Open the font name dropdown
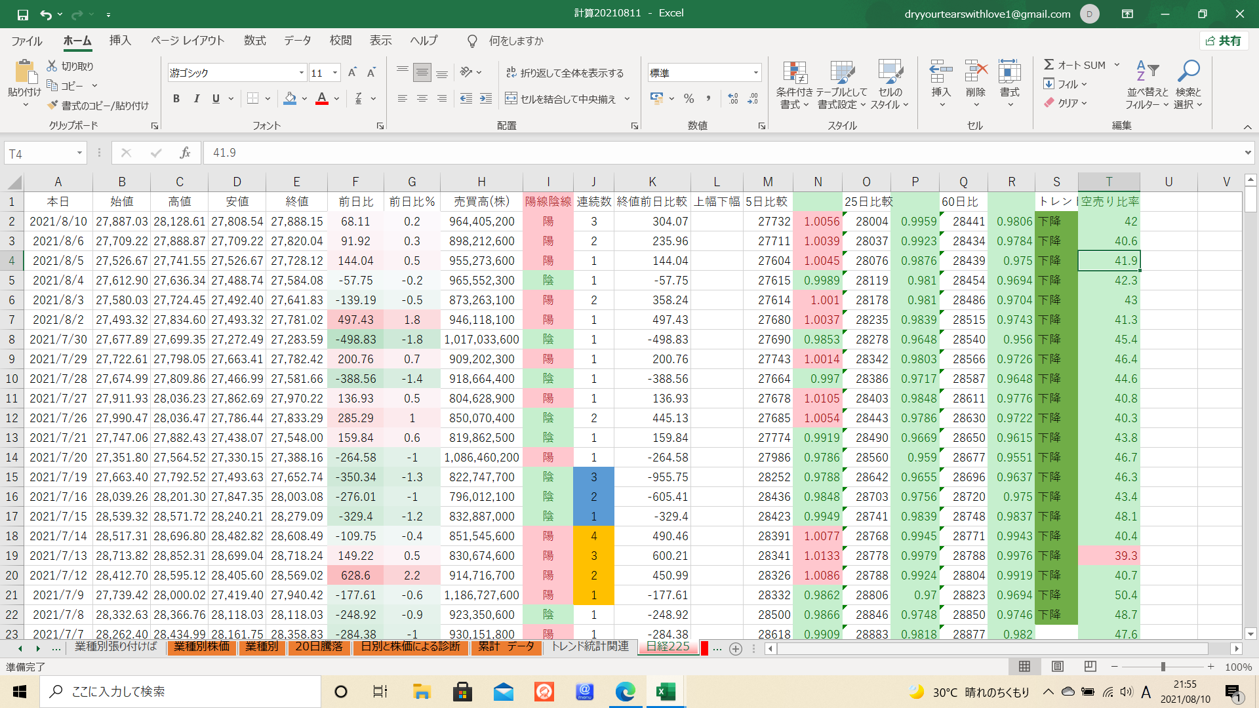Viewport: 1259px width, 708px height. (x=301, y=73)
